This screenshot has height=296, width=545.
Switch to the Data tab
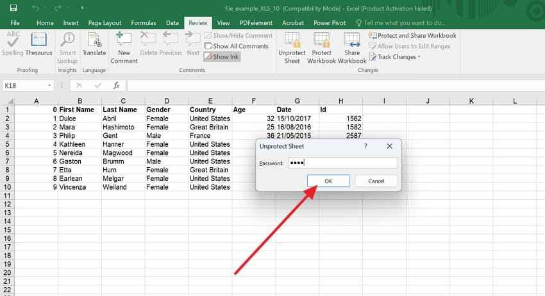tap(172, 23)
